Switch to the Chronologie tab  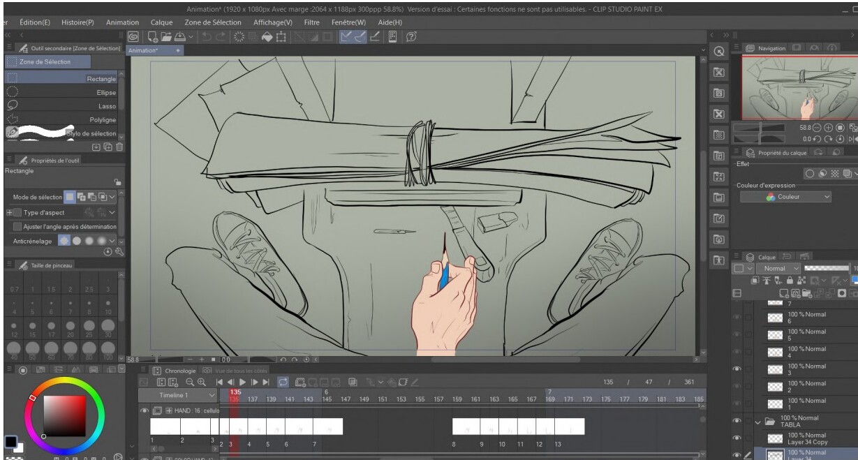click(175, 371)
